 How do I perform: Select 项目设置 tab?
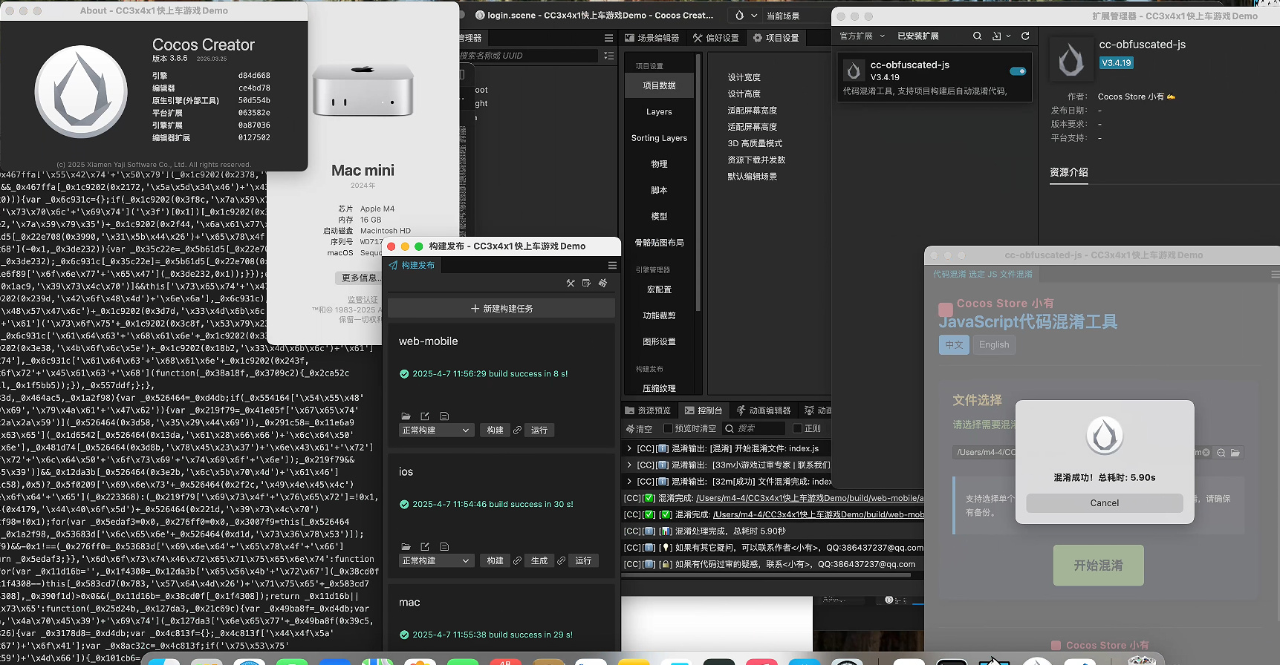pos(776,38)
